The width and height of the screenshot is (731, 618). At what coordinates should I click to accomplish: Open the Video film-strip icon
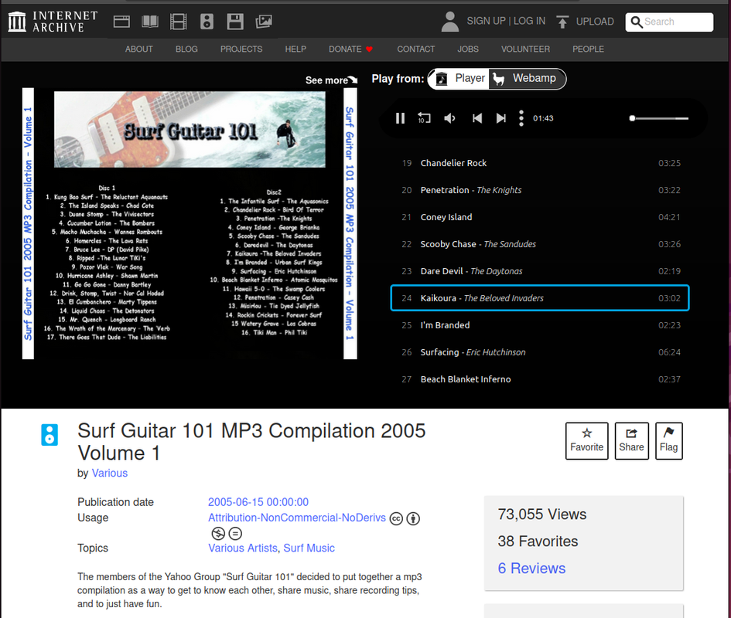coord(179,22)
